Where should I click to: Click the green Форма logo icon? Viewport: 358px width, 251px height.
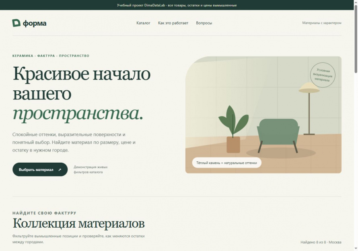[x=16, y=23]
